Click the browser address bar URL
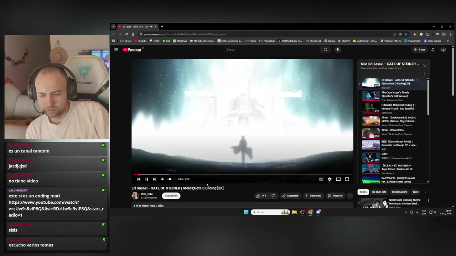The width and height of the screenshot is (456, 256). (x=186, y=34)
